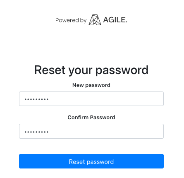Image resolution: width=184 pixels, height=178 pixels.
Task: Click the "Powered by" text
Action: point(71,20)
